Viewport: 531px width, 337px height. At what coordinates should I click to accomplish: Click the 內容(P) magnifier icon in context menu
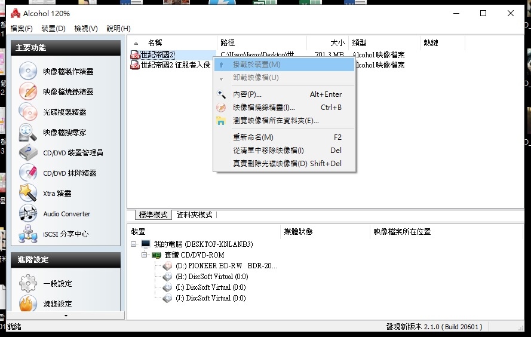(221, 94)
